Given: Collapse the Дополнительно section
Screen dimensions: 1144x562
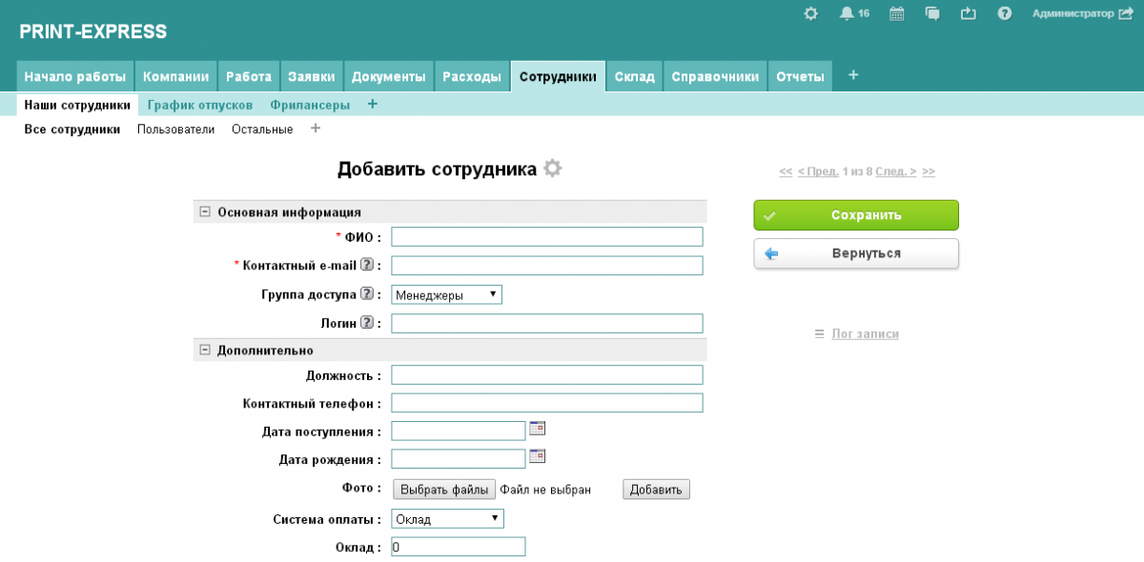Looking at the screenshot, I should point(204,351).
